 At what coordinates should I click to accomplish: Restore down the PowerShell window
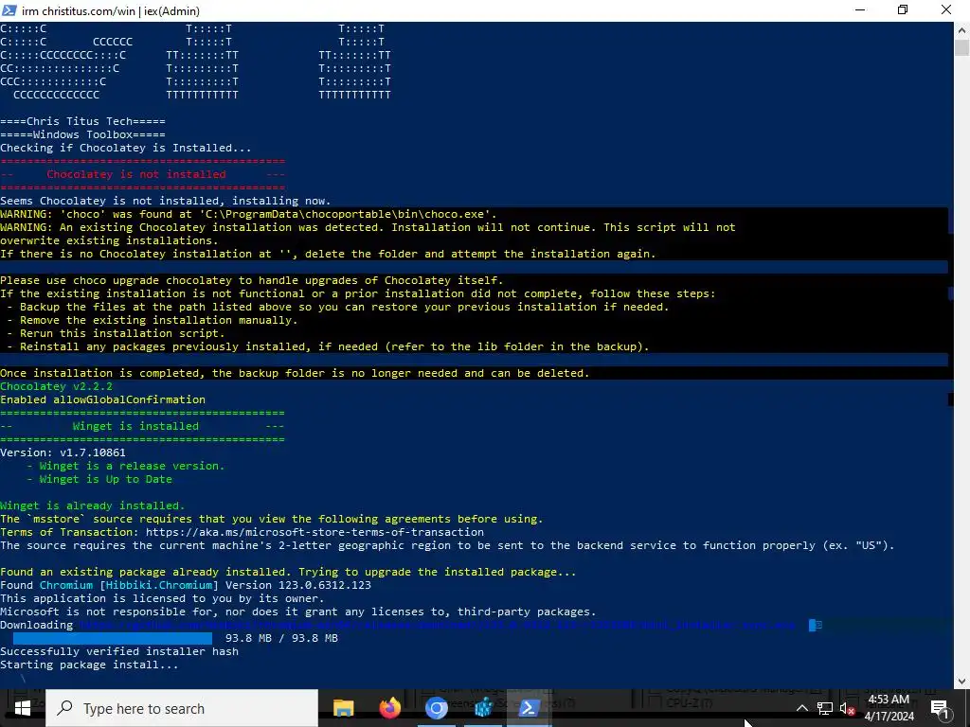903,9
